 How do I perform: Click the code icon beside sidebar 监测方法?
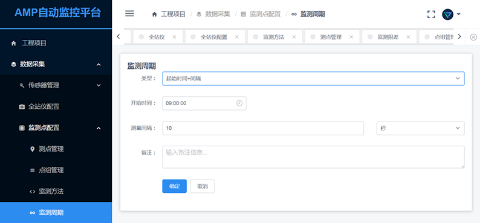coord(33,192)
